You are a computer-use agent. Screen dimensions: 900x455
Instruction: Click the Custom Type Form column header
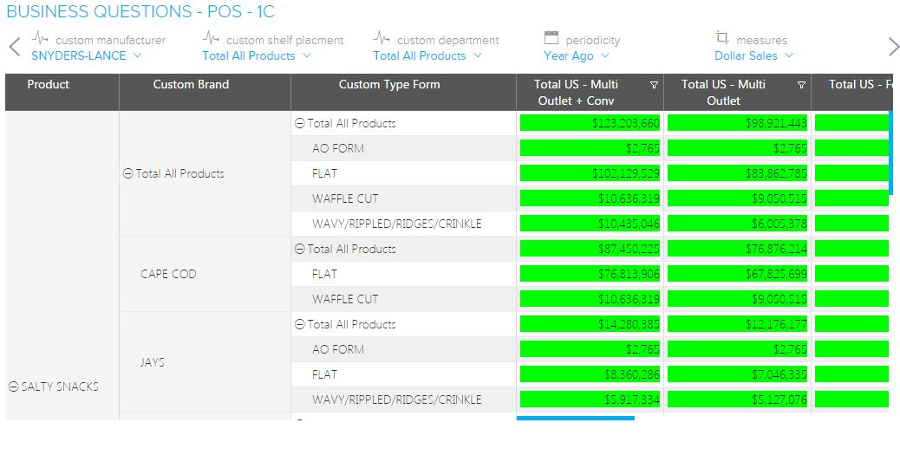[x=389, y=85]
